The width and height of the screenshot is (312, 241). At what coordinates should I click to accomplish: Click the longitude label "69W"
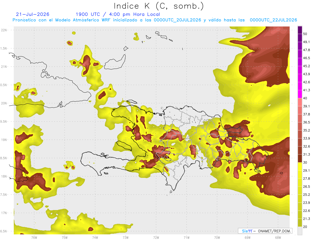(x=248, y=238)
